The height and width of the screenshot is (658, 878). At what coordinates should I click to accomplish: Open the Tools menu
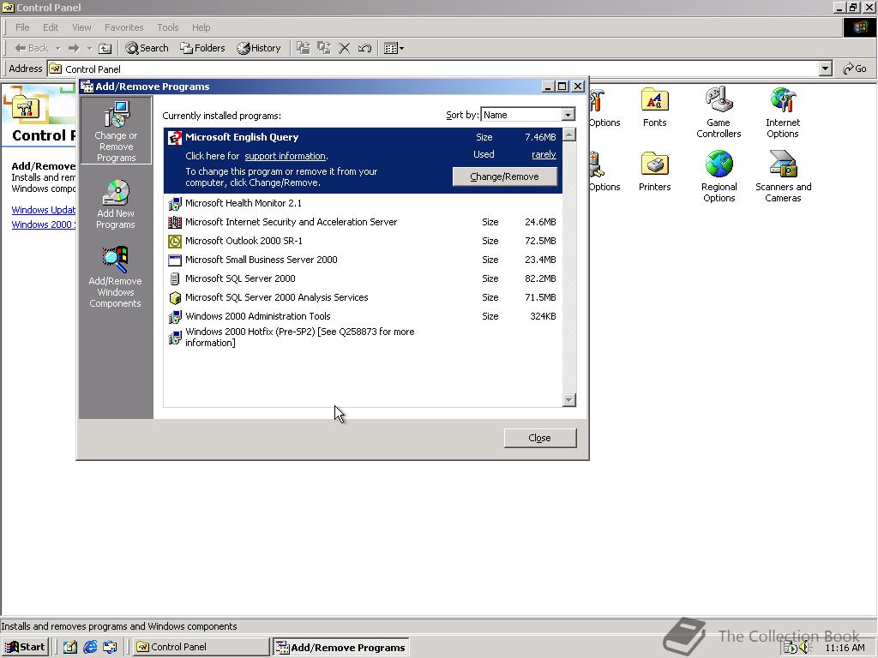click(167, 27)
